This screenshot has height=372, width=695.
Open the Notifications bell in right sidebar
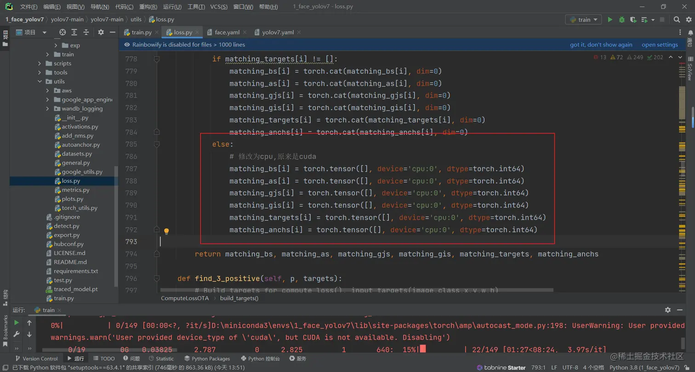coord(690,32)
